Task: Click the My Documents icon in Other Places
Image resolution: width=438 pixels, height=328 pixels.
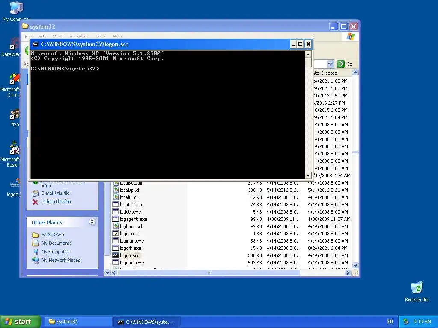Action: point(36,243)
